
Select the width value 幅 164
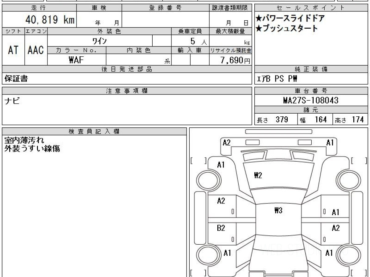point(314,120)
